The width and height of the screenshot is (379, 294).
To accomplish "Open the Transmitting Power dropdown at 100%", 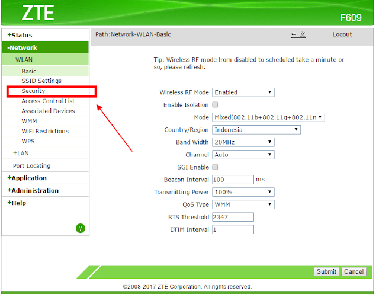I will click(243, 192).
